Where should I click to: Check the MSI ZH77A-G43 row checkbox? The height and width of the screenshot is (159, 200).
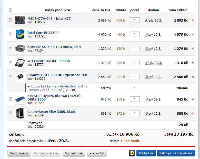point(11,20)
